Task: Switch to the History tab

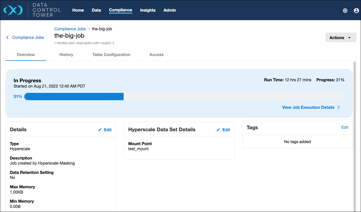Action: [66, 55]
